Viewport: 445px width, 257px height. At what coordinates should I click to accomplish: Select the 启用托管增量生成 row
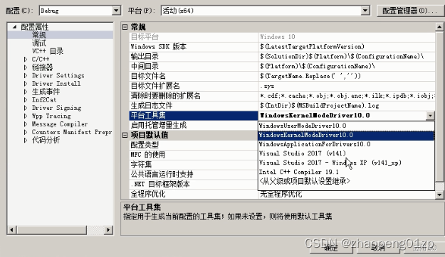(x=194, y=125)
